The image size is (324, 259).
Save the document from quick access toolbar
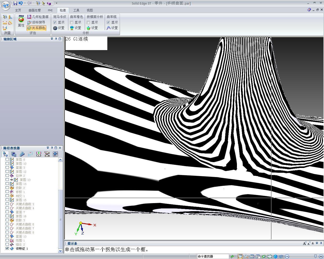15,3
